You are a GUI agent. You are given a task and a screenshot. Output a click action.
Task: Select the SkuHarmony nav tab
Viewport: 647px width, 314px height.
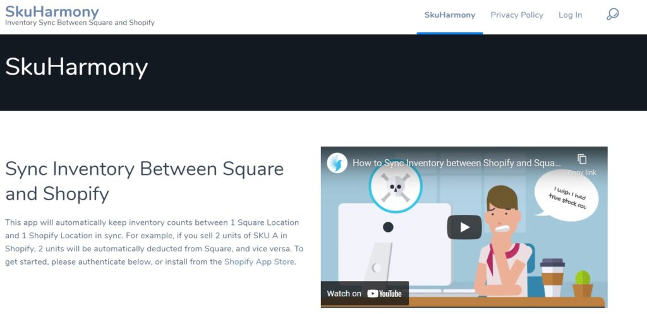pos(450,15)
